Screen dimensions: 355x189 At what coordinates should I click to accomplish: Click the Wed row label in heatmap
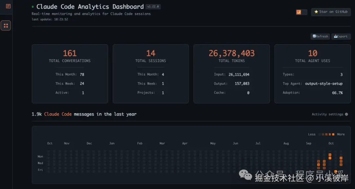click(x=40, y=163)
